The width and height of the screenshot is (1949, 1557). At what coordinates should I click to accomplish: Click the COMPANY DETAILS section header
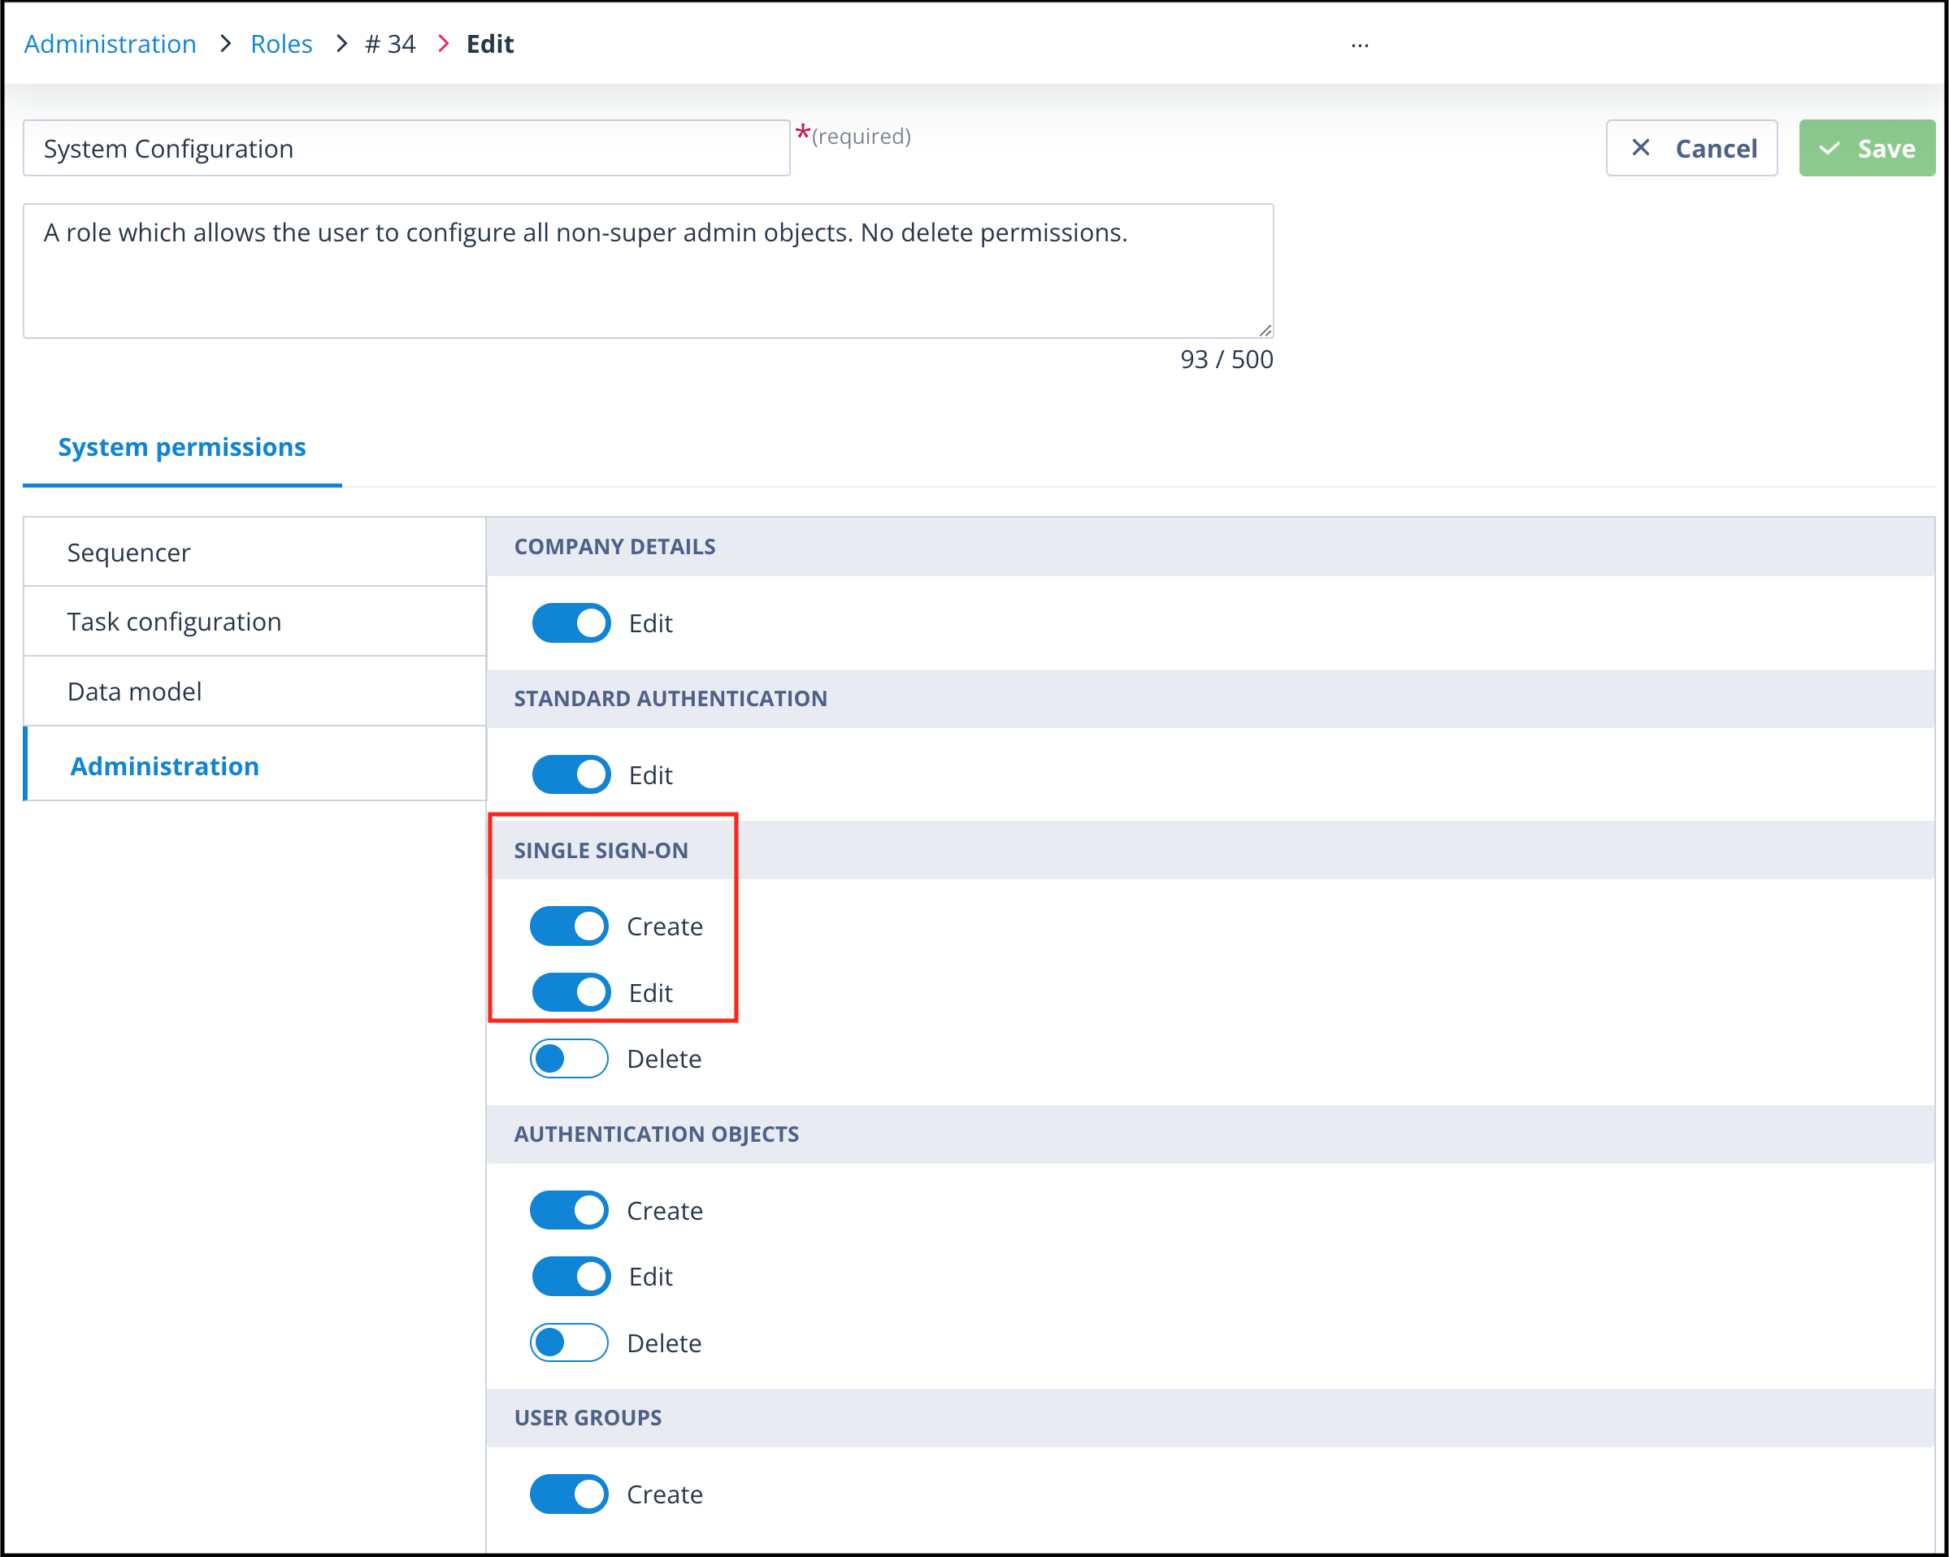pyautogui.click(x=1209, y=547)
